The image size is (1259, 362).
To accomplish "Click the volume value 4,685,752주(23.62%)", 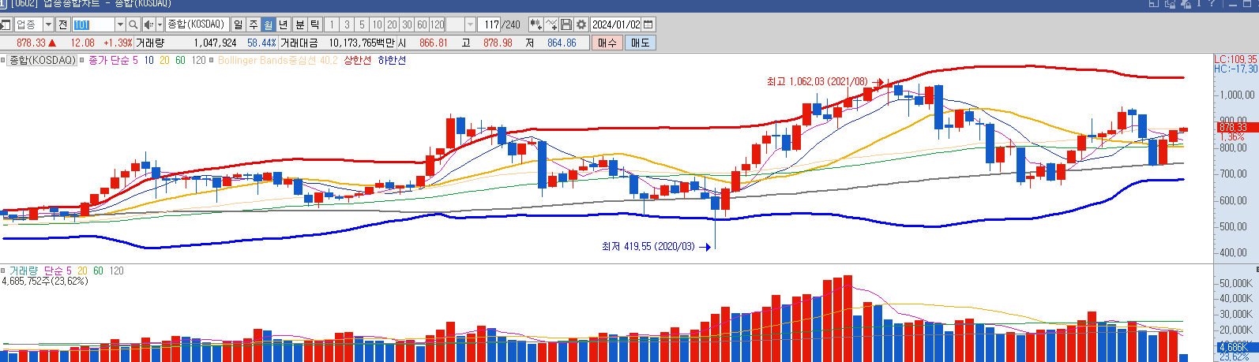I will click(45, 281).
